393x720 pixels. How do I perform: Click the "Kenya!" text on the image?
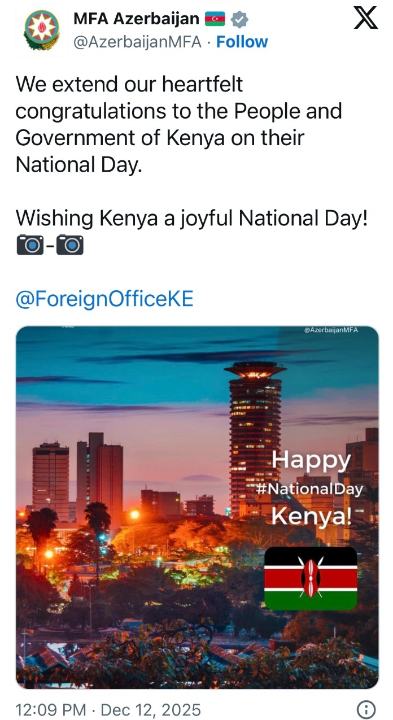[311, 516]
